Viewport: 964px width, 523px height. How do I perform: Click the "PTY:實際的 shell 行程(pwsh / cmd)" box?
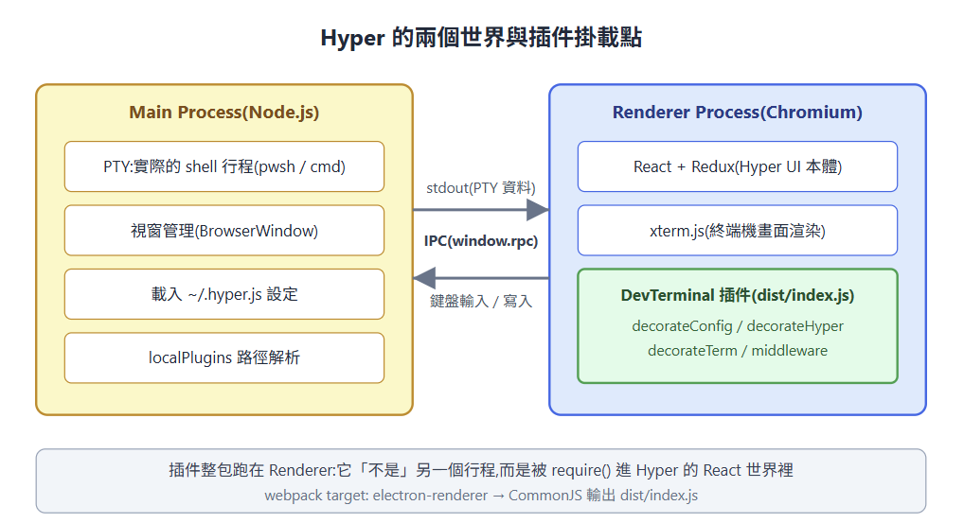tap(224, 166)
